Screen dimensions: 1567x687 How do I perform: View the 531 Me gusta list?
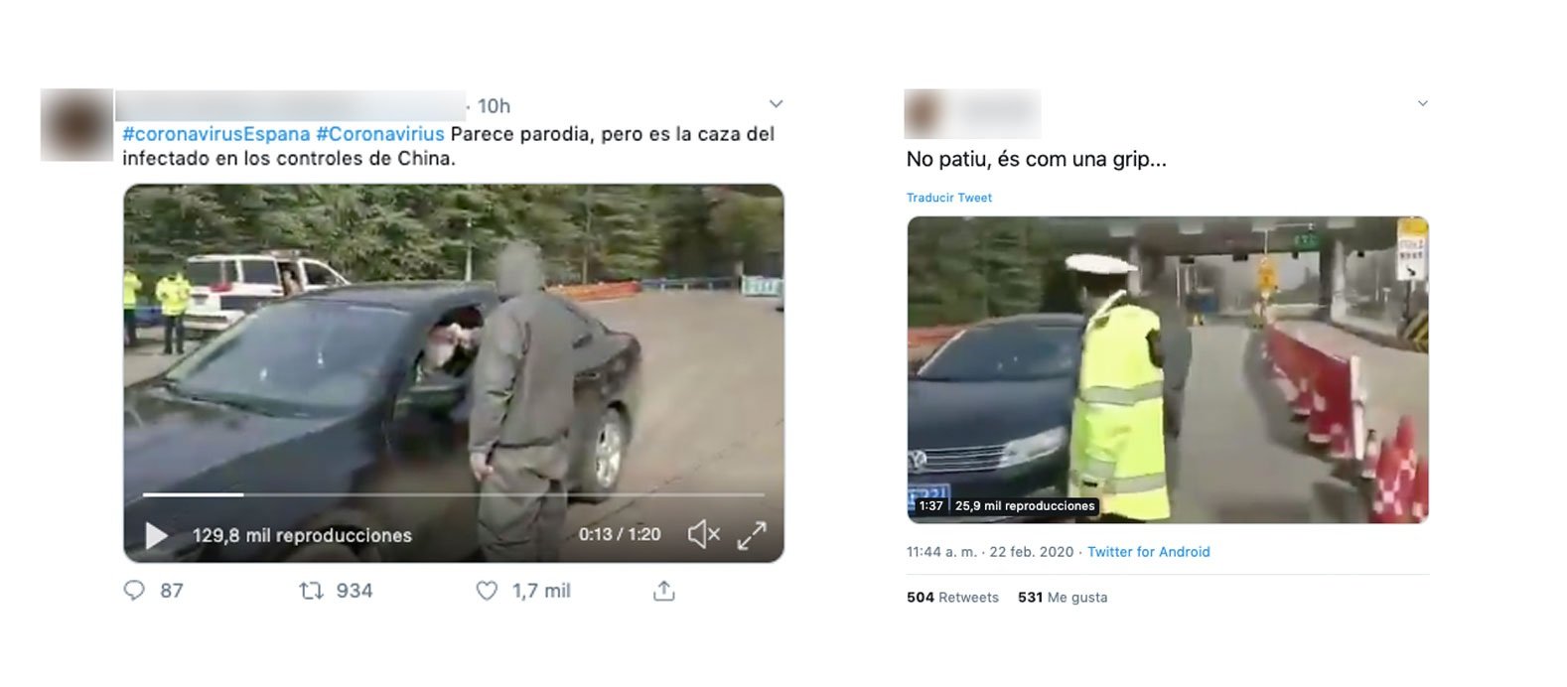click(x=1063, y=598)
